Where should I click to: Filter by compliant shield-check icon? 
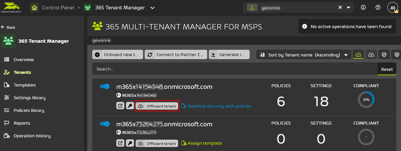384,55
